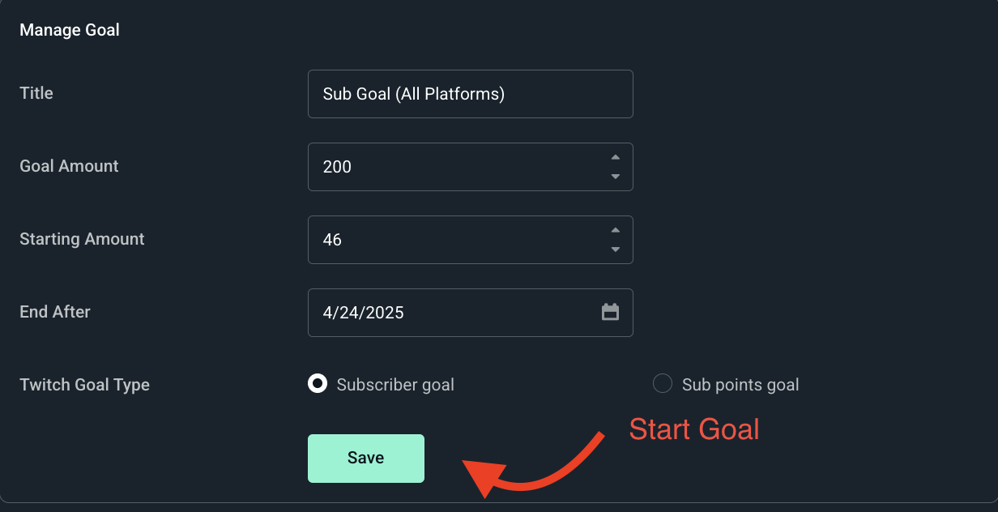Open the calendar date picker icon

tap(610, 312)
